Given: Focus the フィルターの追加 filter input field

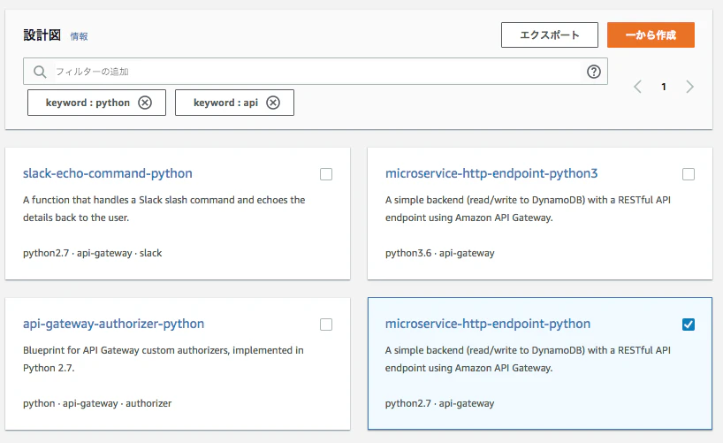Looking at the screenshot, I should 316,72.
